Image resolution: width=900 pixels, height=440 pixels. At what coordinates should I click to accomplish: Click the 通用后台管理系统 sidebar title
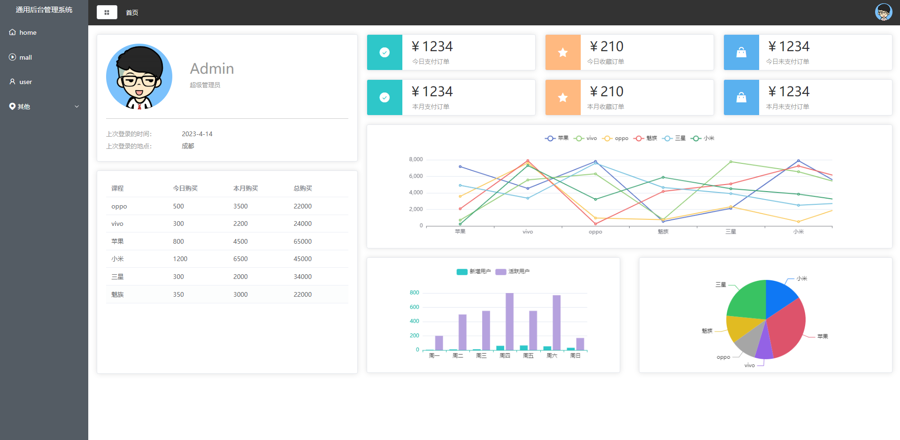[44, 10]
